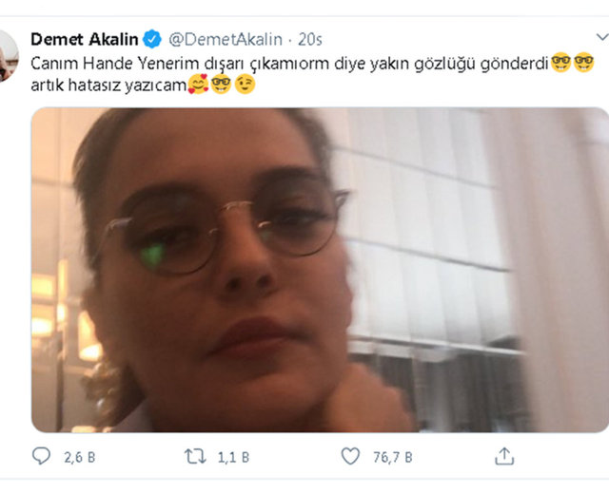Viewport: 609px width, 493px height.
Task: Click the reply speech bubble icon
Action: point(41,456)
